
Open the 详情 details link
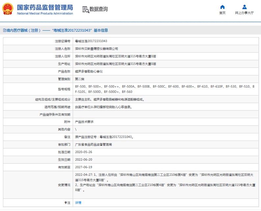pos(78,202)
